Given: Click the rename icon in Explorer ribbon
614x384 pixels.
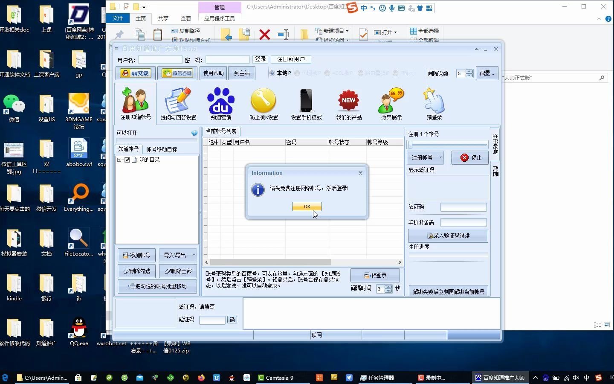Looking at the screenshot, I should coord(283,35).
